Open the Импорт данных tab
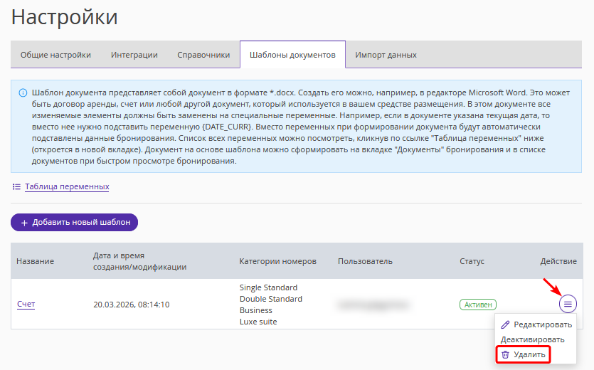The image size is (594, 370). click(386, 55)
